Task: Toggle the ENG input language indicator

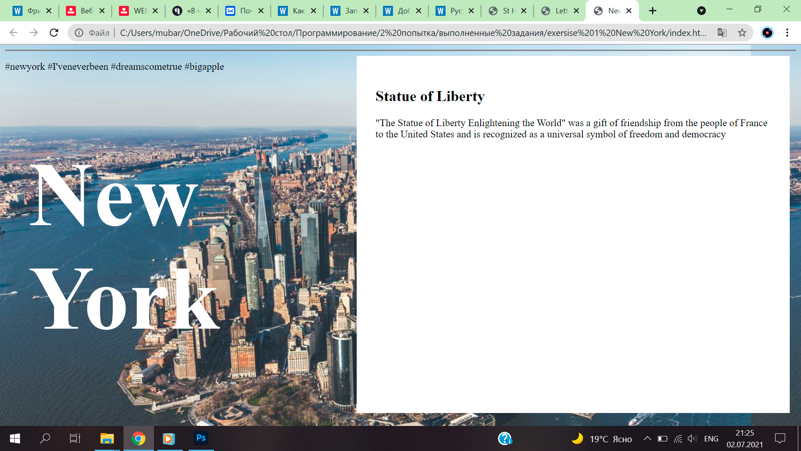Action: click(711, 438)
